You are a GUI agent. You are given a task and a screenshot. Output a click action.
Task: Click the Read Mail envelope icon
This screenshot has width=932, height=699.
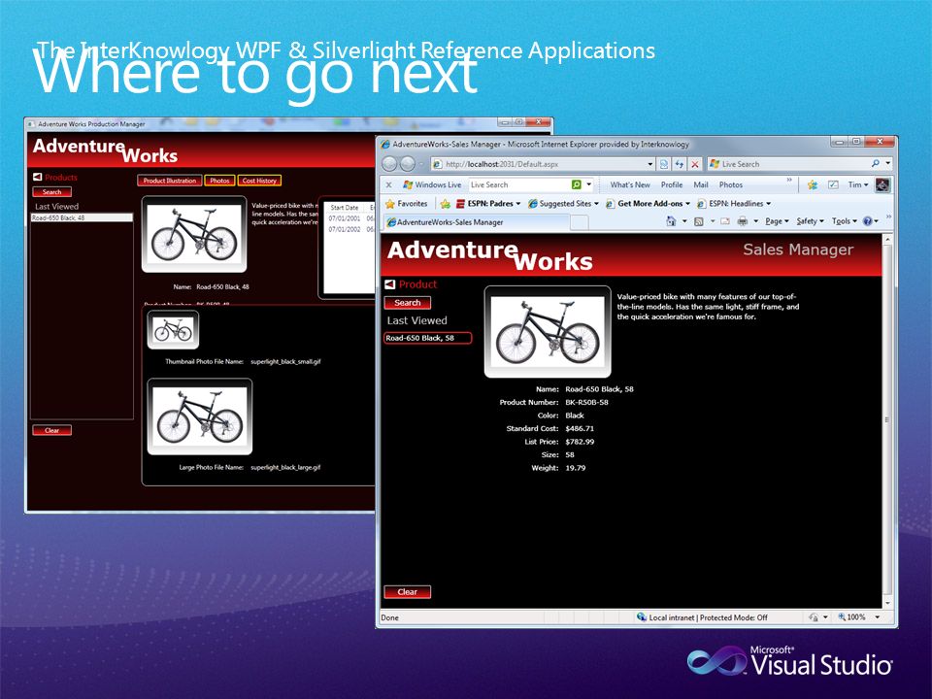725,221
